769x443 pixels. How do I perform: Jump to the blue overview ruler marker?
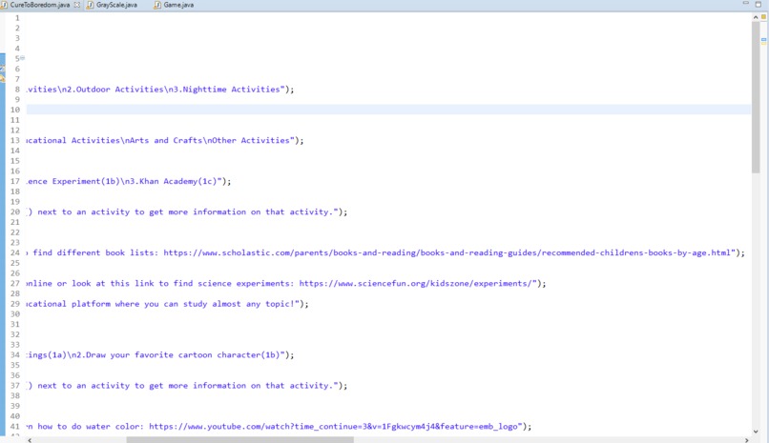(x=763, y=39)
